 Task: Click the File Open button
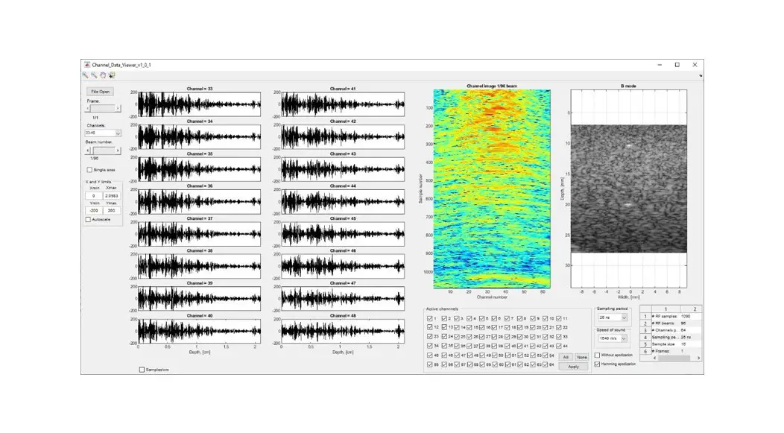(100, 92)
